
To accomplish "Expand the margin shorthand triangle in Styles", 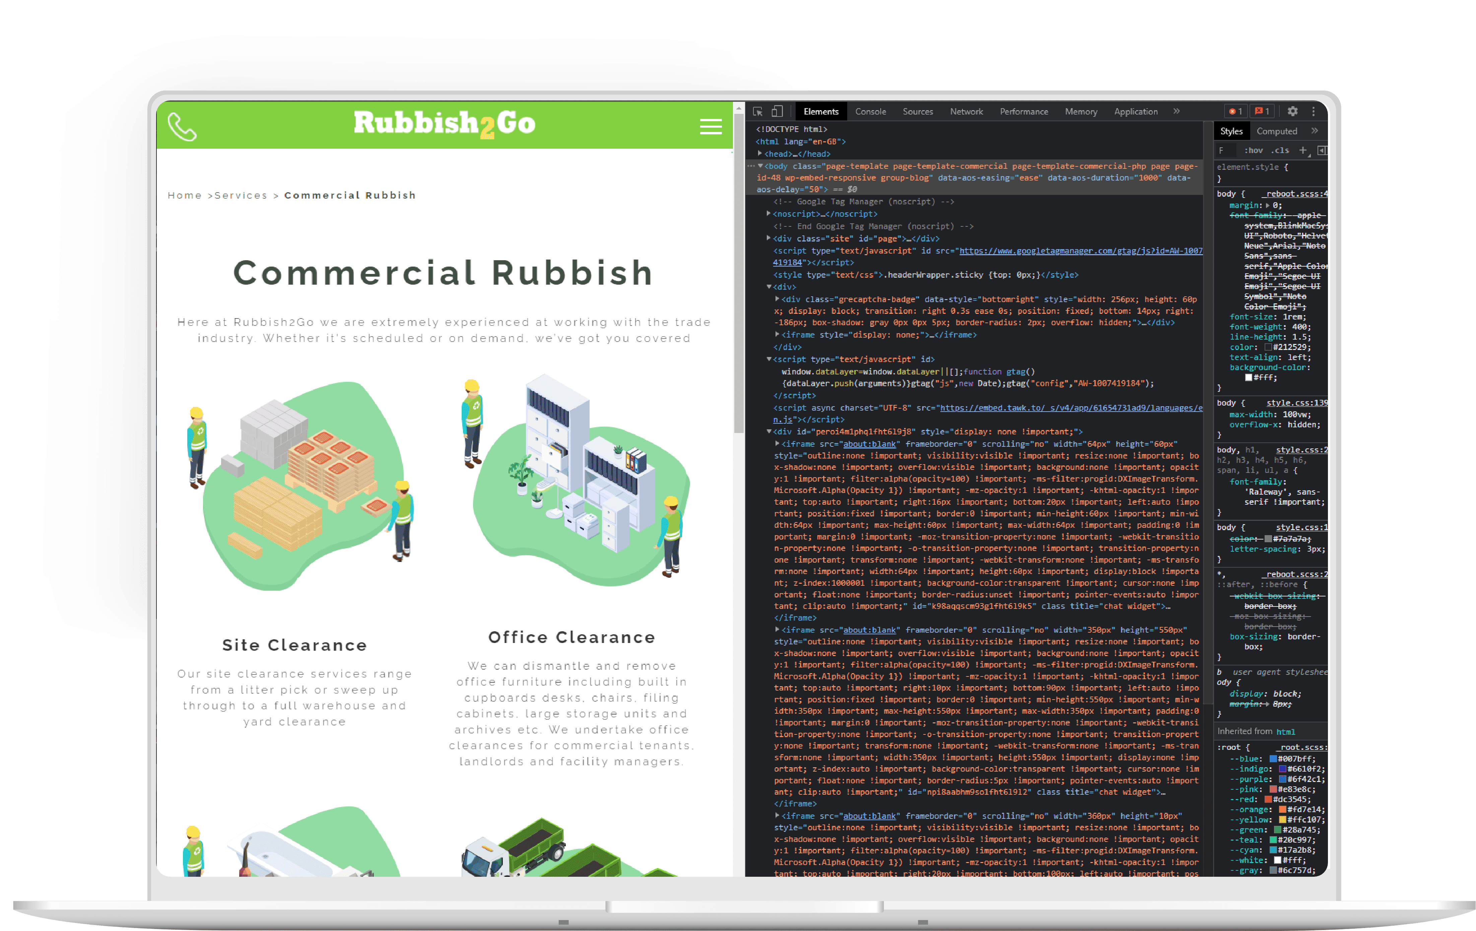I will pos(1267,206).
